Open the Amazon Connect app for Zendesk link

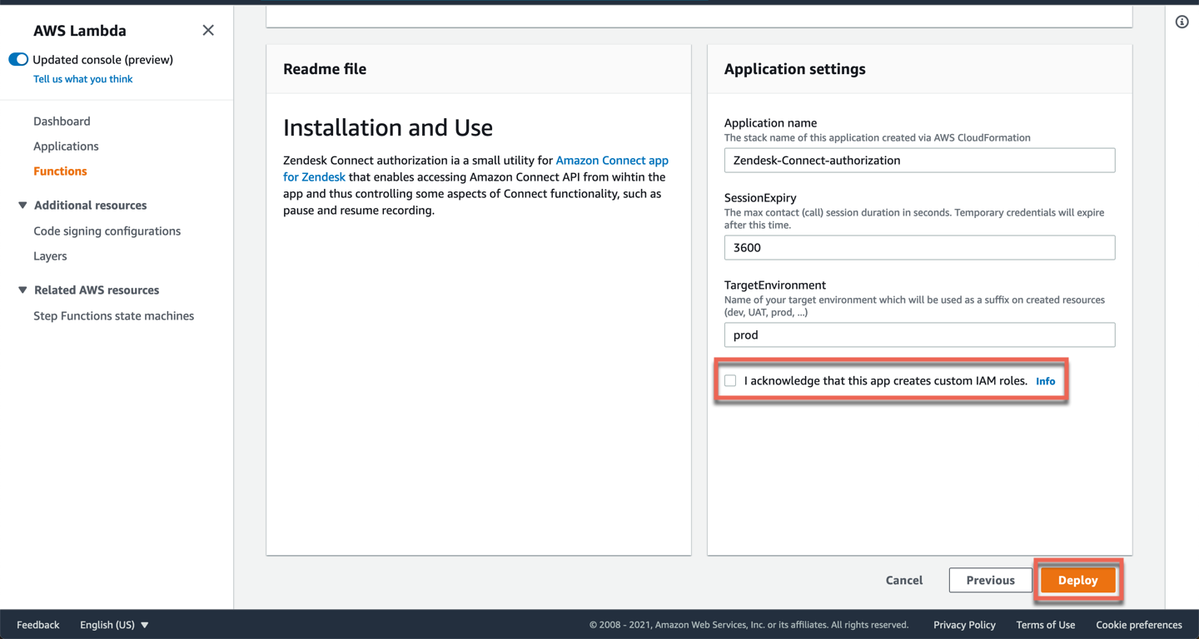611,161
